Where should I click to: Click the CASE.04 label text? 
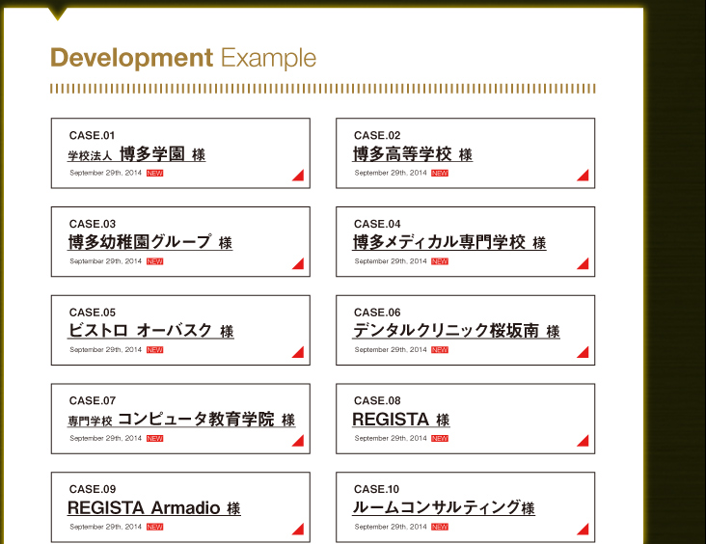[377, 224]
